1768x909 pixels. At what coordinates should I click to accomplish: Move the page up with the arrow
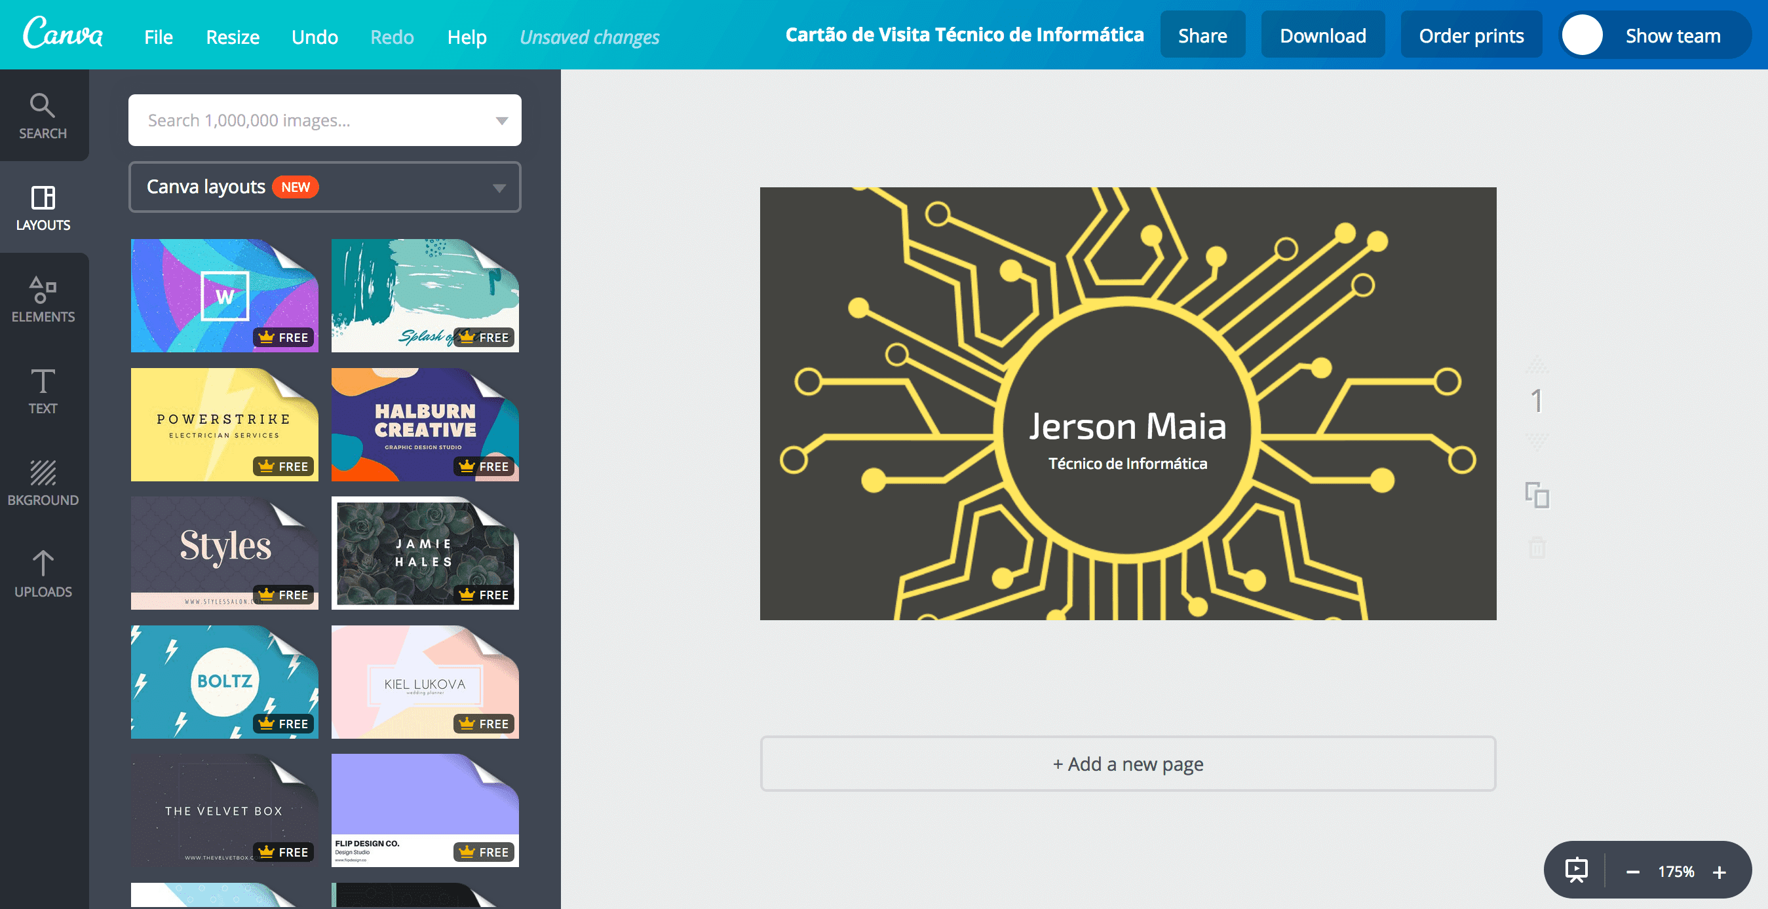1537,364
